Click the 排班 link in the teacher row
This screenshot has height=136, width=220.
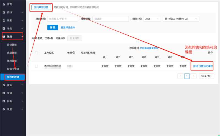coord(196,66)
